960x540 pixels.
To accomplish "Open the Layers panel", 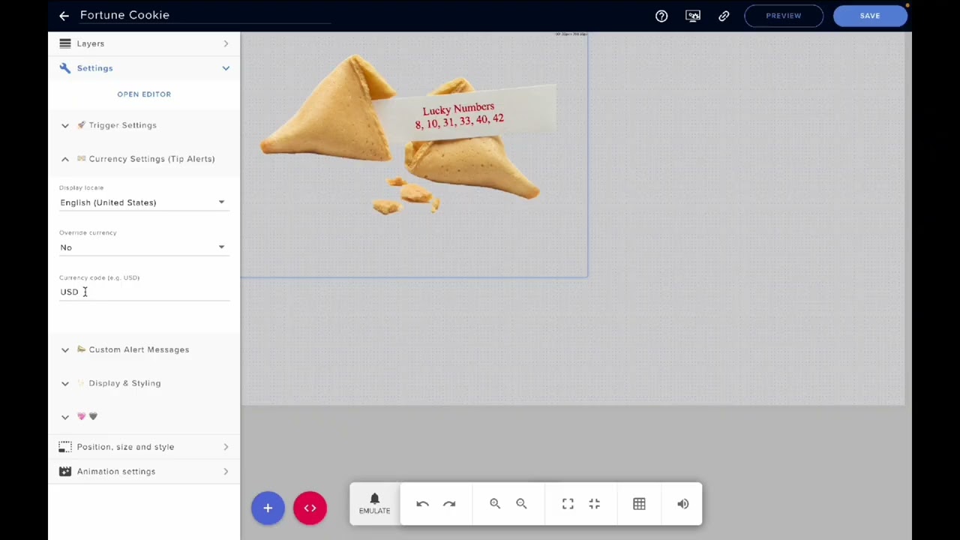I will pyautogui.click(x=144, y=43).
